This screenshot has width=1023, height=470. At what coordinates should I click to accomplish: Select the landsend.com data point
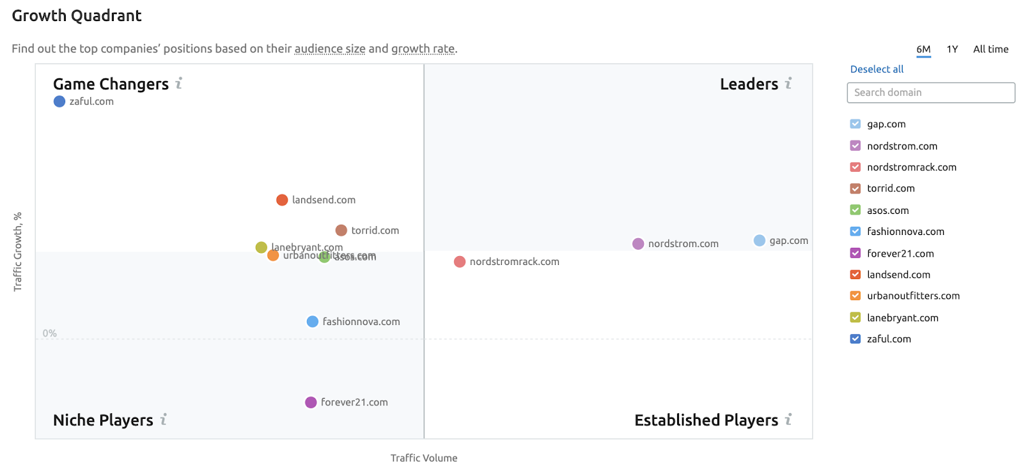pyautogui.click(x=282, y=200)
